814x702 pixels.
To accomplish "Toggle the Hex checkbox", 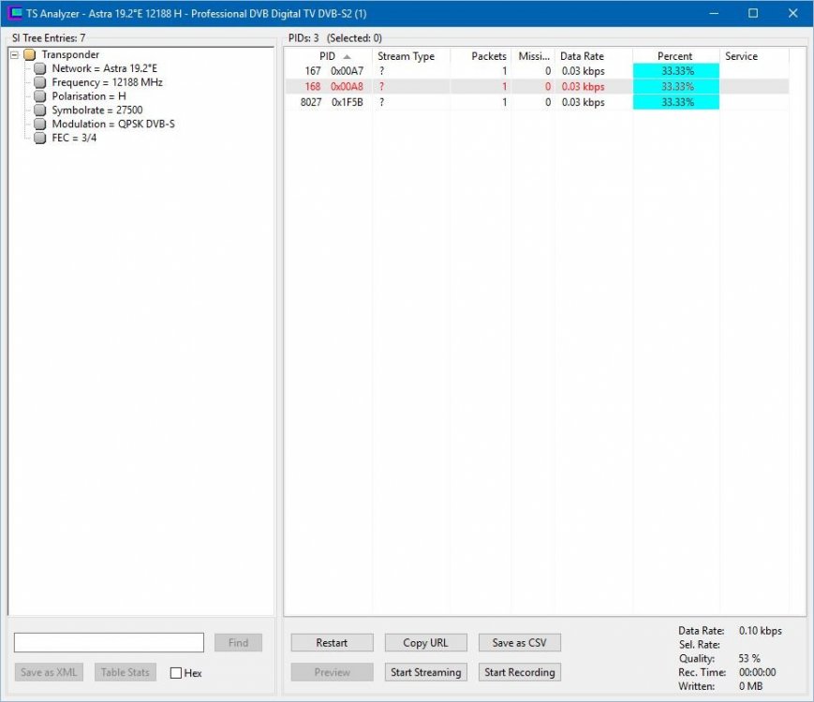I will (x=176, y=673).
